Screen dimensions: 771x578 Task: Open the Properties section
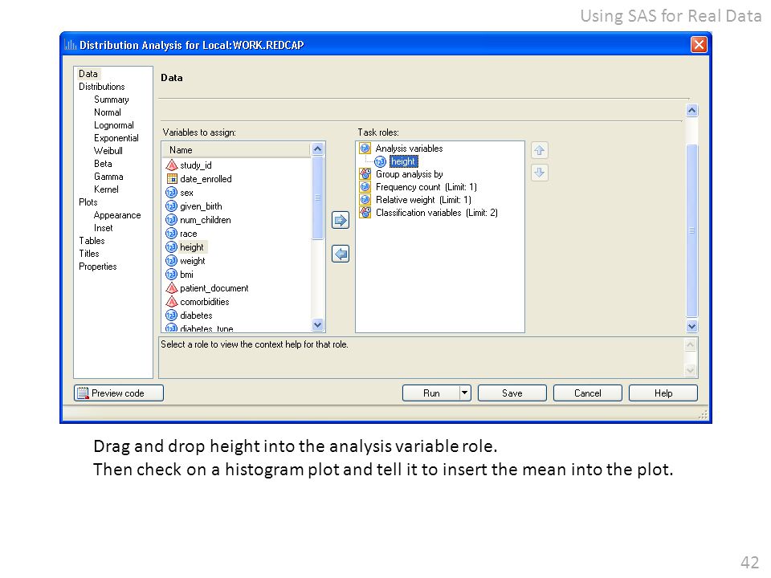coord(98,266)
